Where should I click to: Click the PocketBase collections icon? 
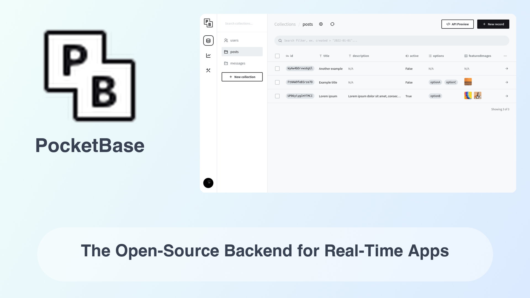coord(208,40)
